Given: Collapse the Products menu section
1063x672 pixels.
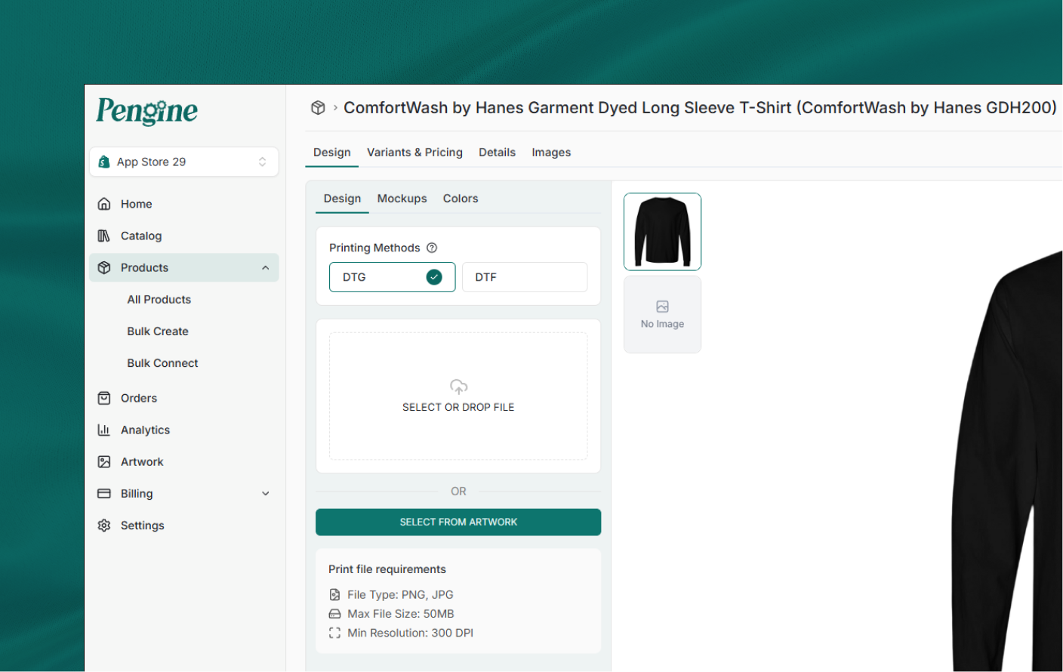Looking at the screenshot, I should pos(265,268).
